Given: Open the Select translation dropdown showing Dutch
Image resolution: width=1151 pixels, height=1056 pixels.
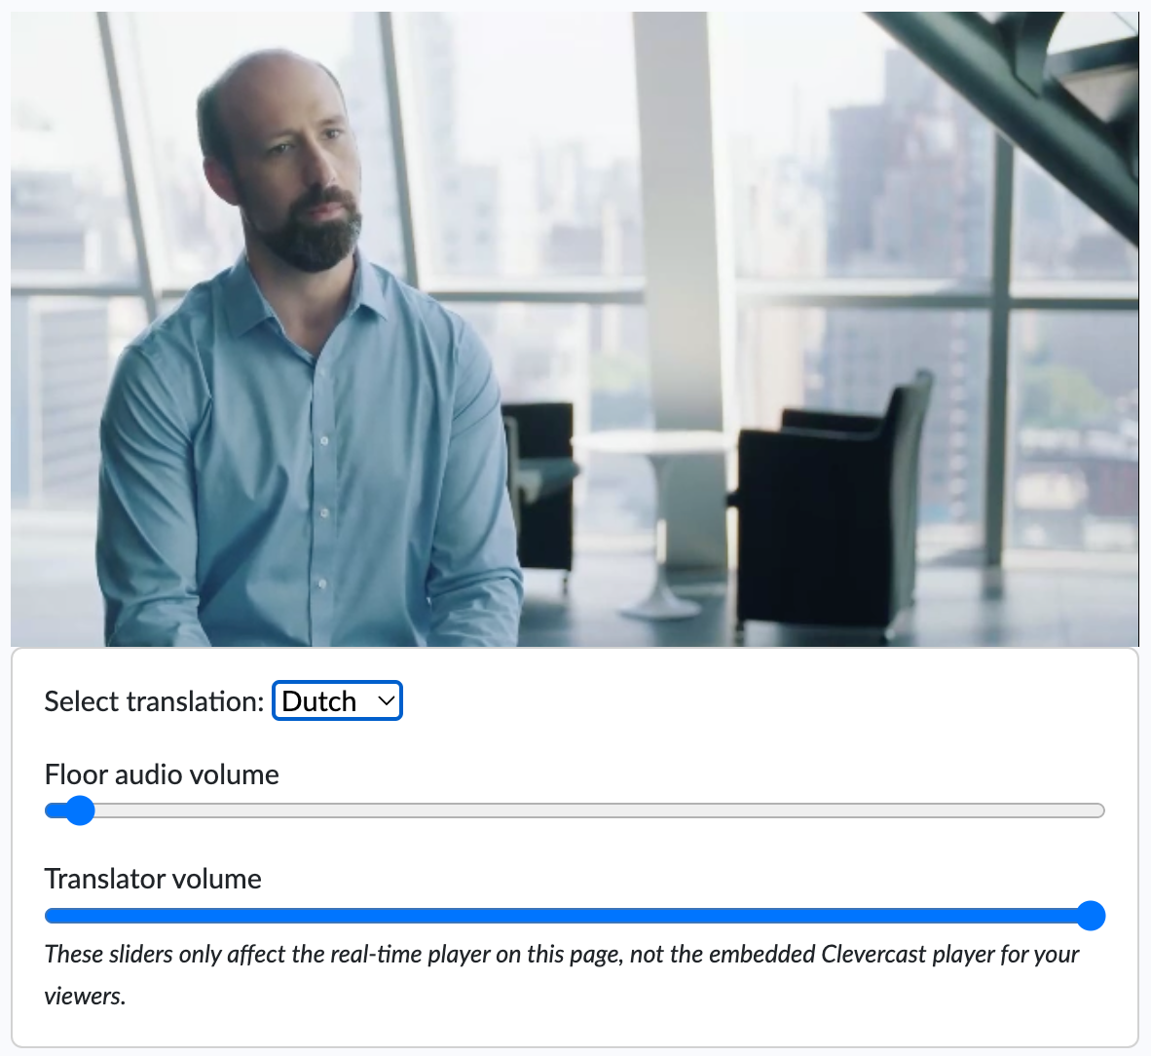Looking at the screenshot, I should tap(337, 700).
